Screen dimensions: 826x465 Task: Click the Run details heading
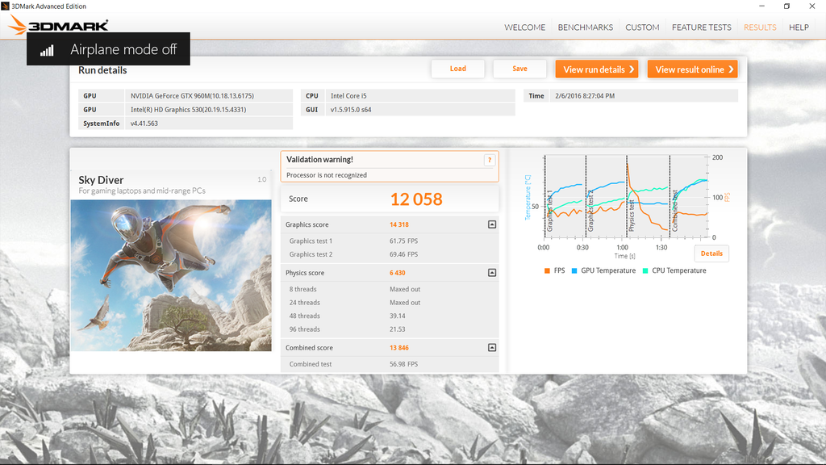point(102,70)
